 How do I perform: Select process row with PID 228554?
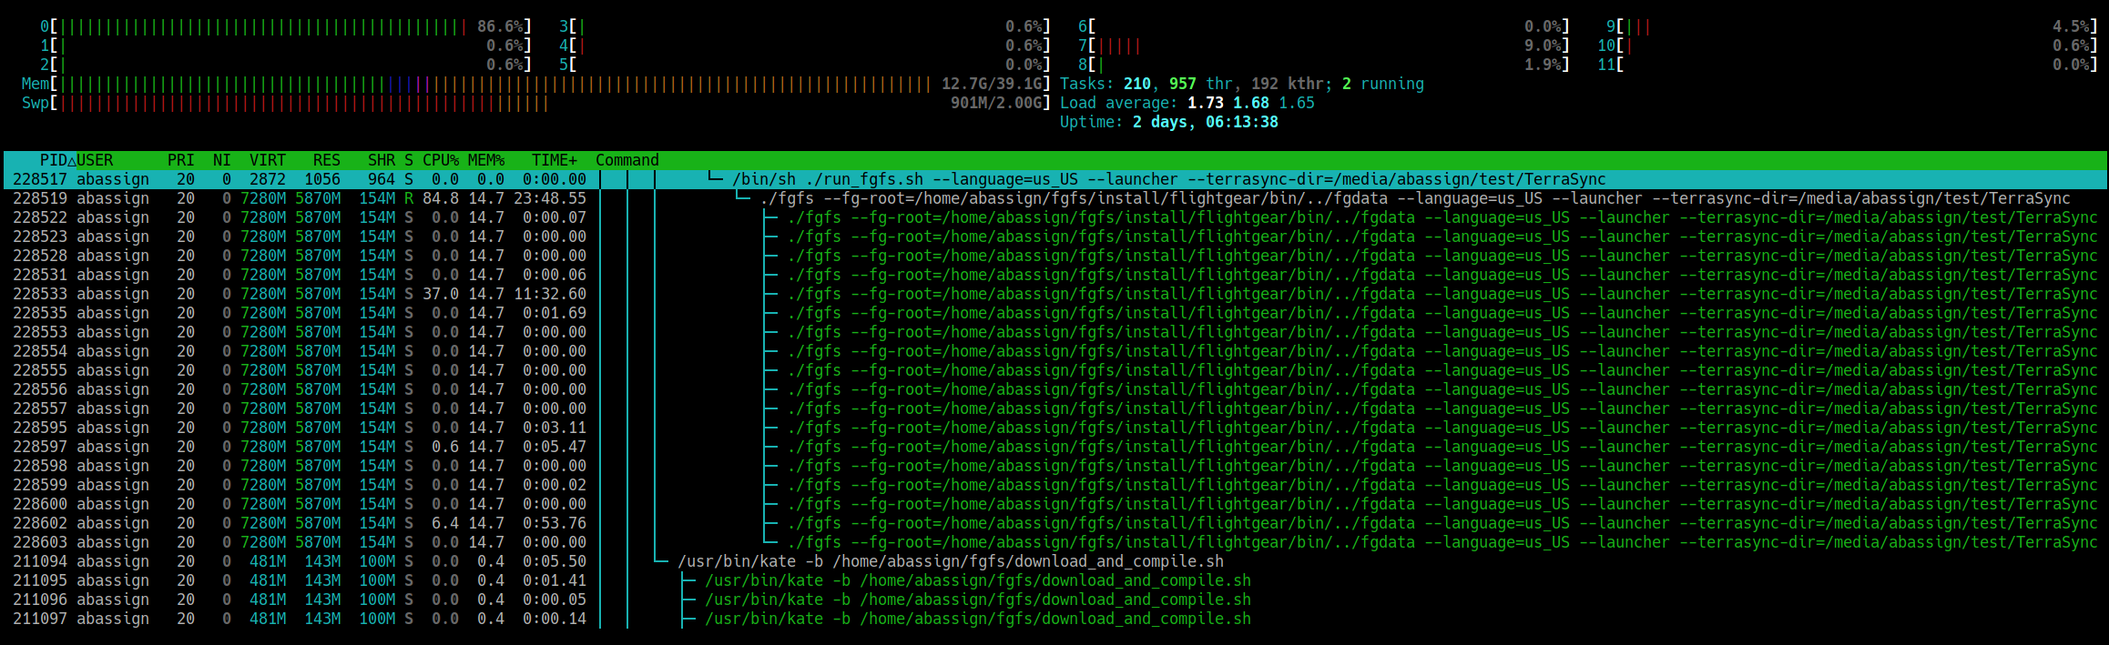pos(1055,351)
